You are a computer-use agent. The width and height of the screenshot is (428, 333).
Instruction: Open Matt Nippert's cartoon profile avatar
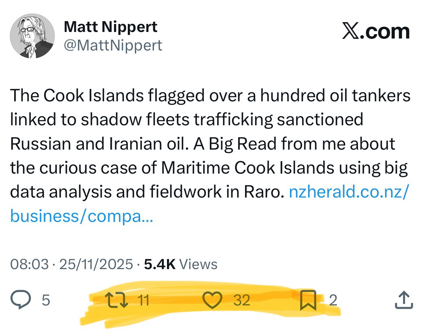[32, 37]
